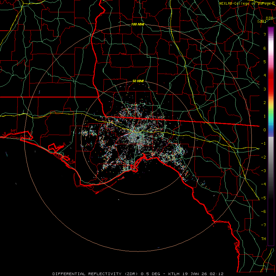276x276 pixels.
Task: Click the "-2" label on color scale
Action: (x=263, y=157)
